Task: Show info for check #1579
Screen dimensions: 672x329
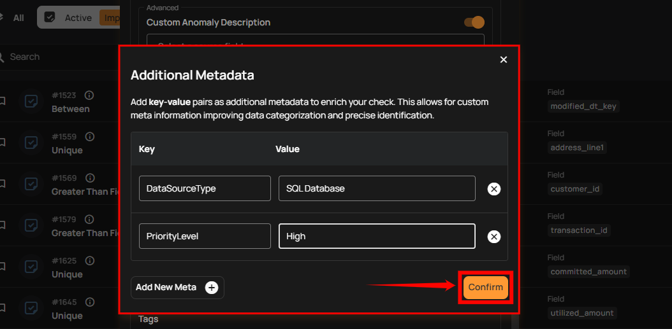Action: point(90,220)
